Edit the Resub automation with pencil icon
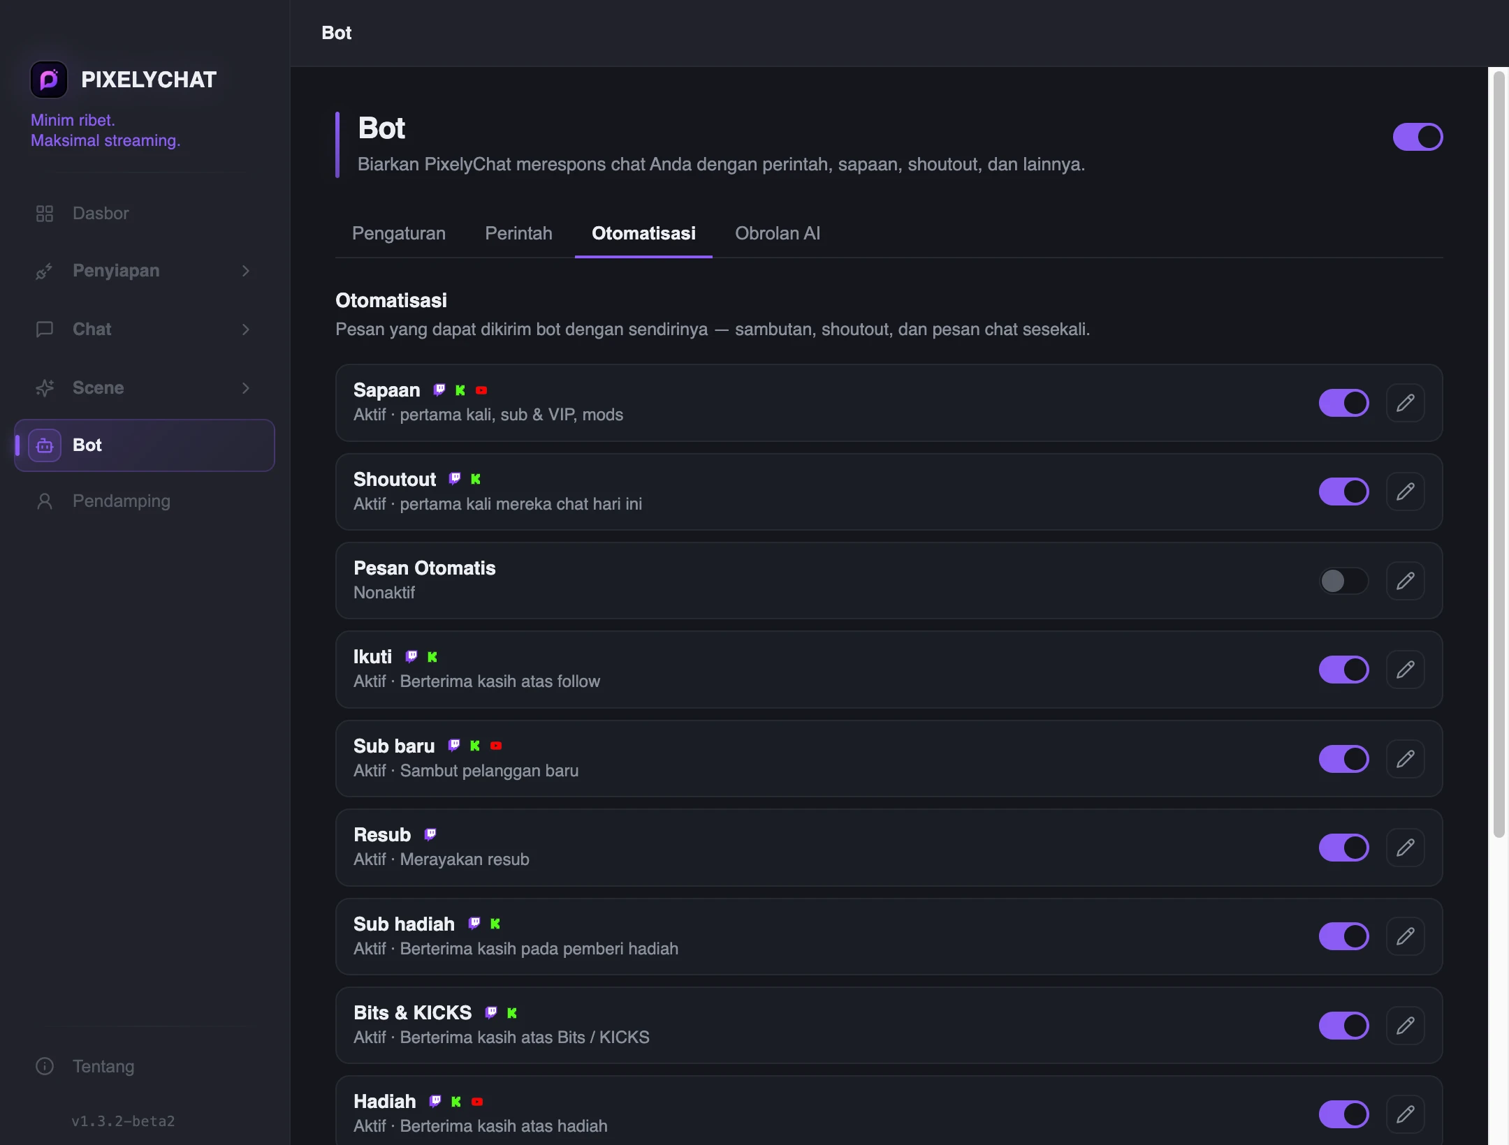 (x=1406, y=848)
